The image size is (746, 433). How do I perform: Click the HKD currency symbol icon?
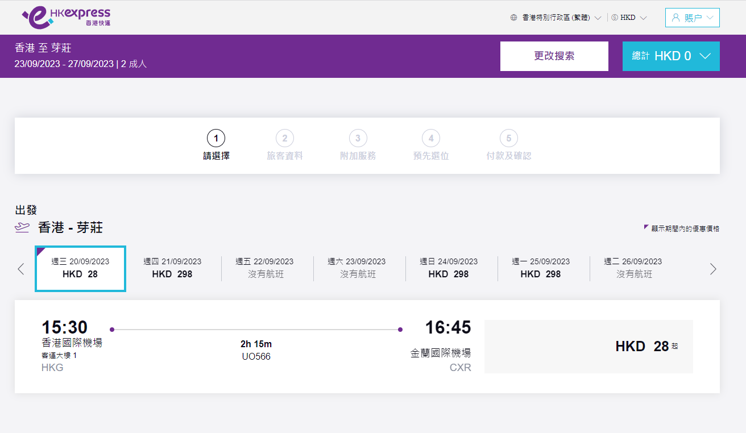(615, 18)
